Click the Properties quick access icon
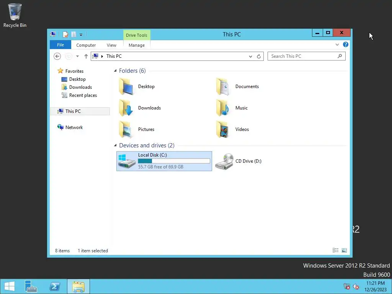This screenshot has width=392, height=294. click(65, 34)
